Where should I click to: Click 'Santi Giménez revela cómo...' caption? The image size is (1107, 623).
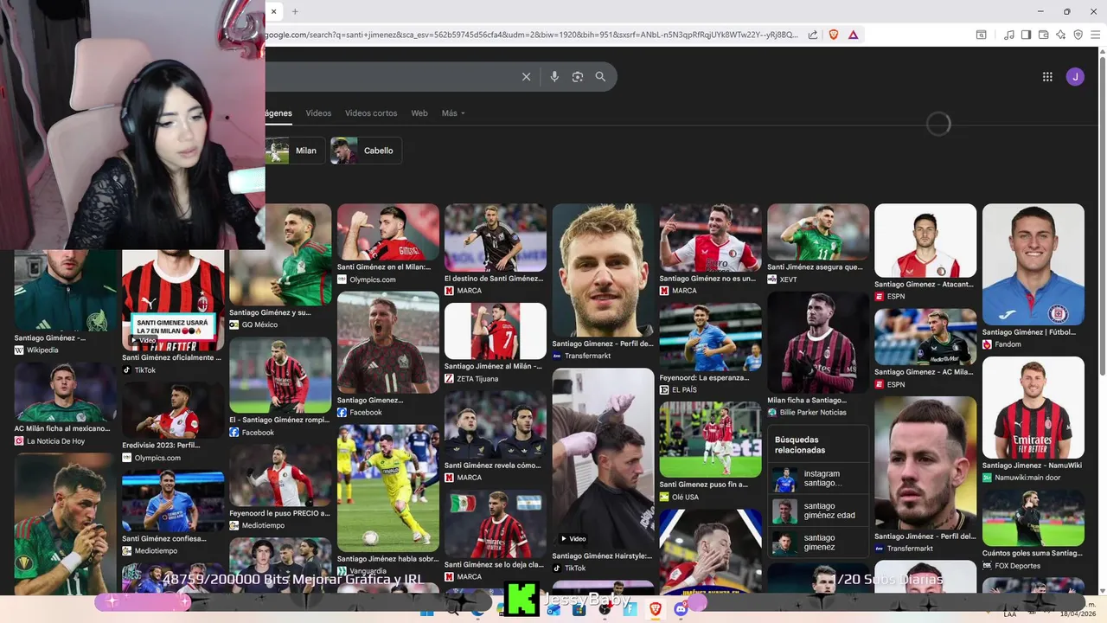click(493, 466)
